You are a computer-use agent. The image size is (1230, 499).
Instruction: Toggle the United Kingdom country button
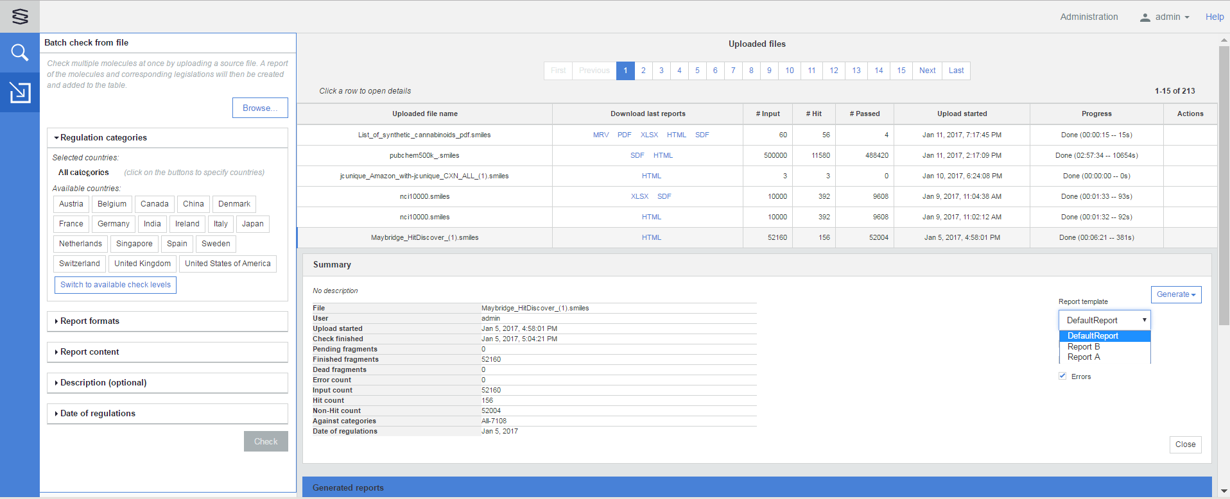143,264
